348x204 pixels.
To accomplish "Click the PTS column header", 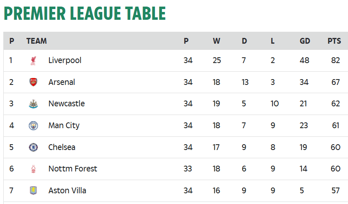I will (x=334, y=41).
